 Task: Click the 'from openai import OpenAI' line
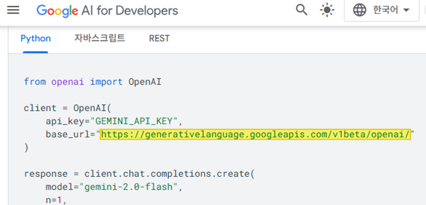(x=93, y=81)
